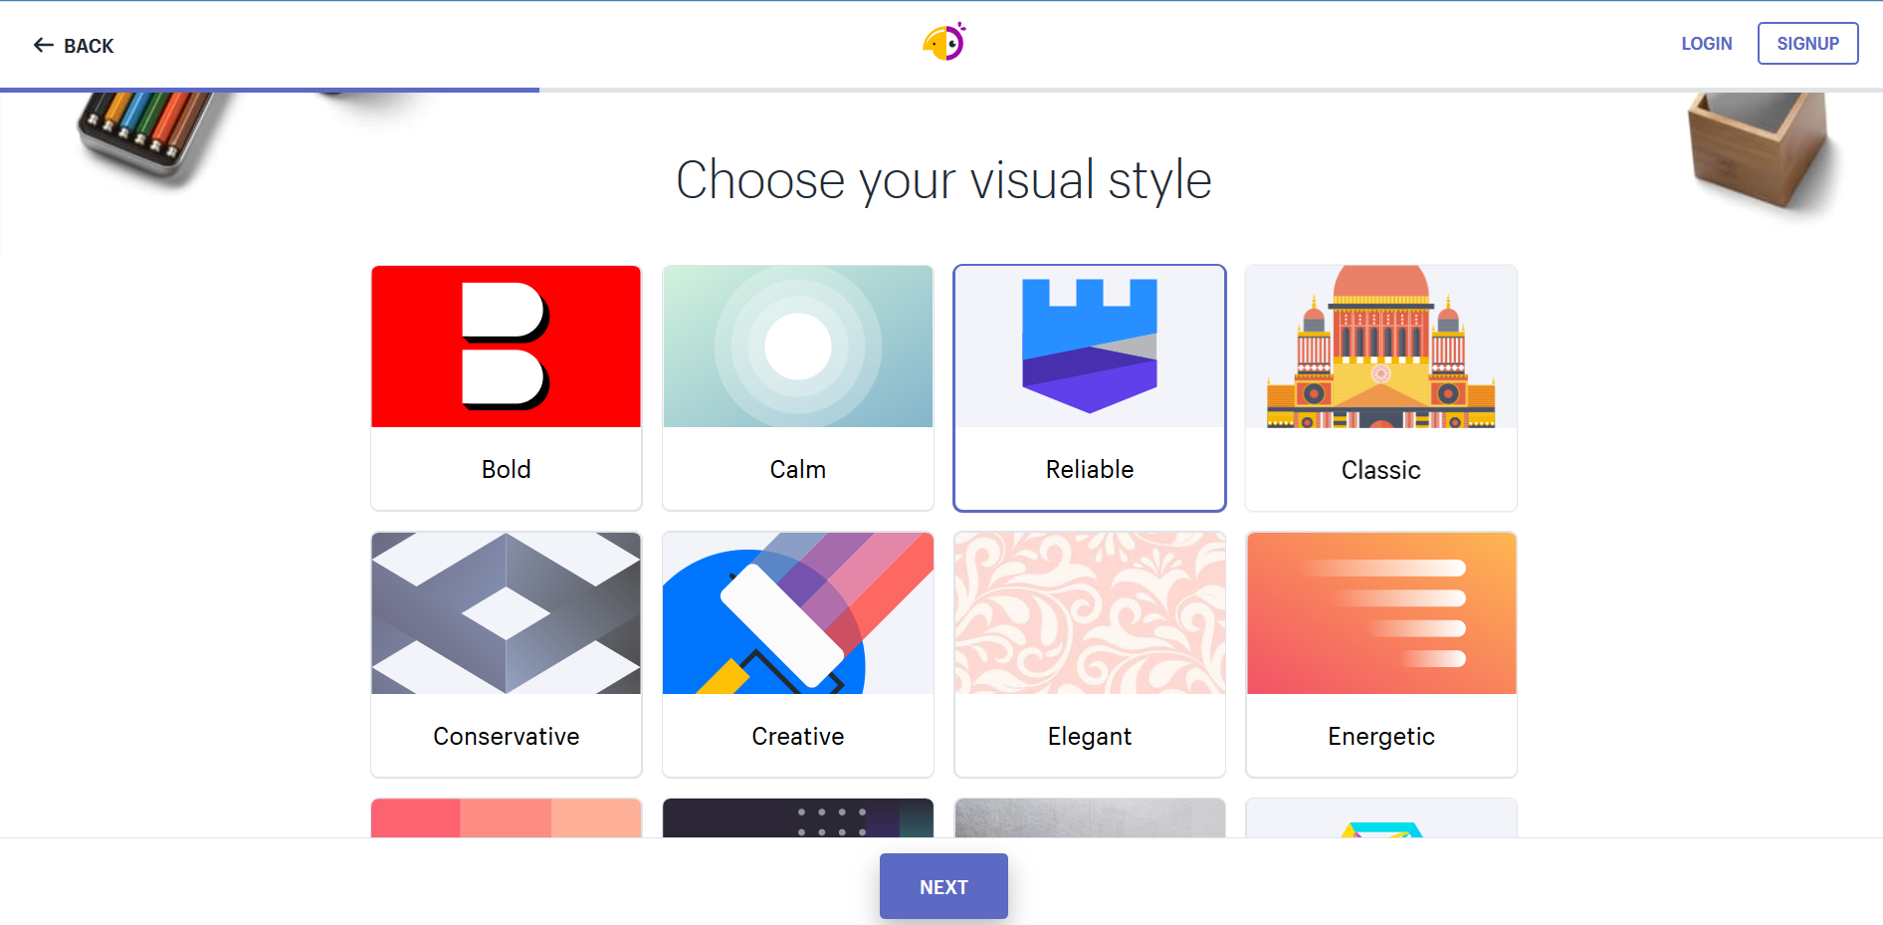Click the LOGIN link
The width and height of the screenshot is (1883, 925).
(1706, 44)
